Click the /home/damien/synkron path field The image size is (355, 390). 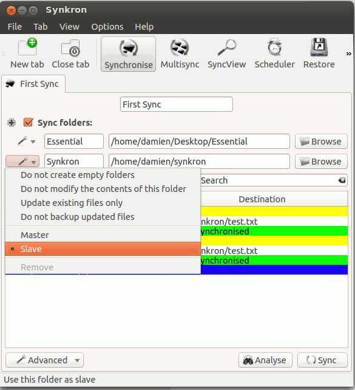pyautogui.click(x=199, y=161)
